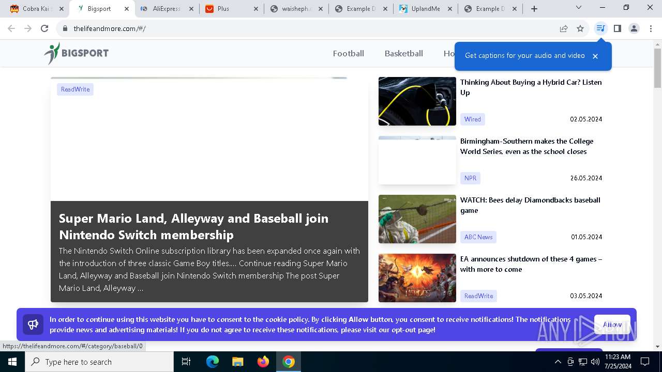Switch to the waisheph tab
The height and width of the screenshot is (372, 662).
pyautogui.click(x=295, y=9)
